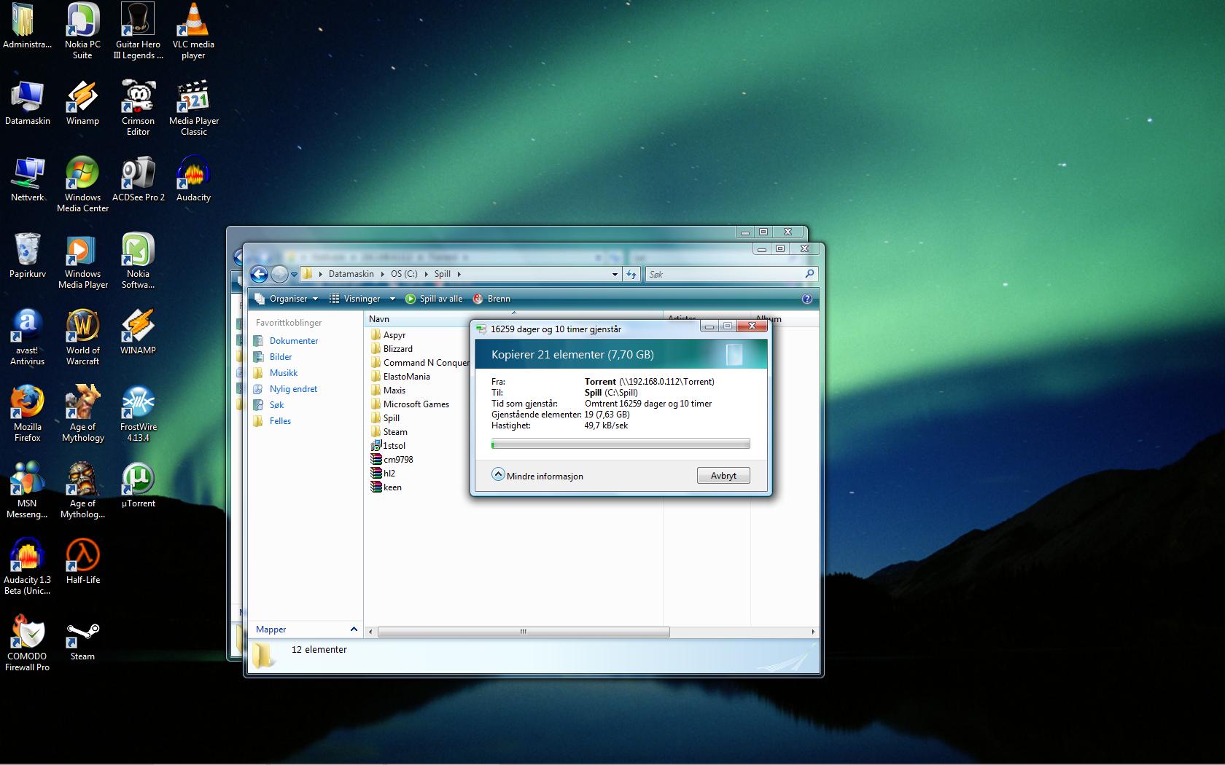Collapse details with Mindre informasjon
Screen dimensions: 1225x765
(x=538, y=476)
